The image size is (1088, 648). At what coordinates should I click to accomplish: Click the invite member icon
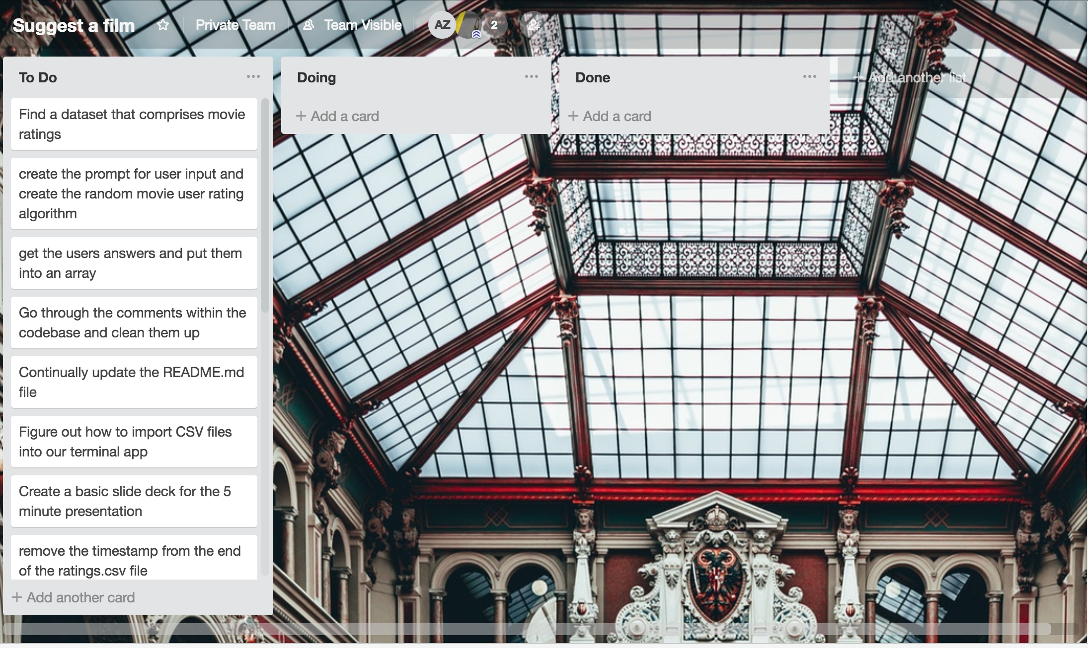click(x=533, y=25)
